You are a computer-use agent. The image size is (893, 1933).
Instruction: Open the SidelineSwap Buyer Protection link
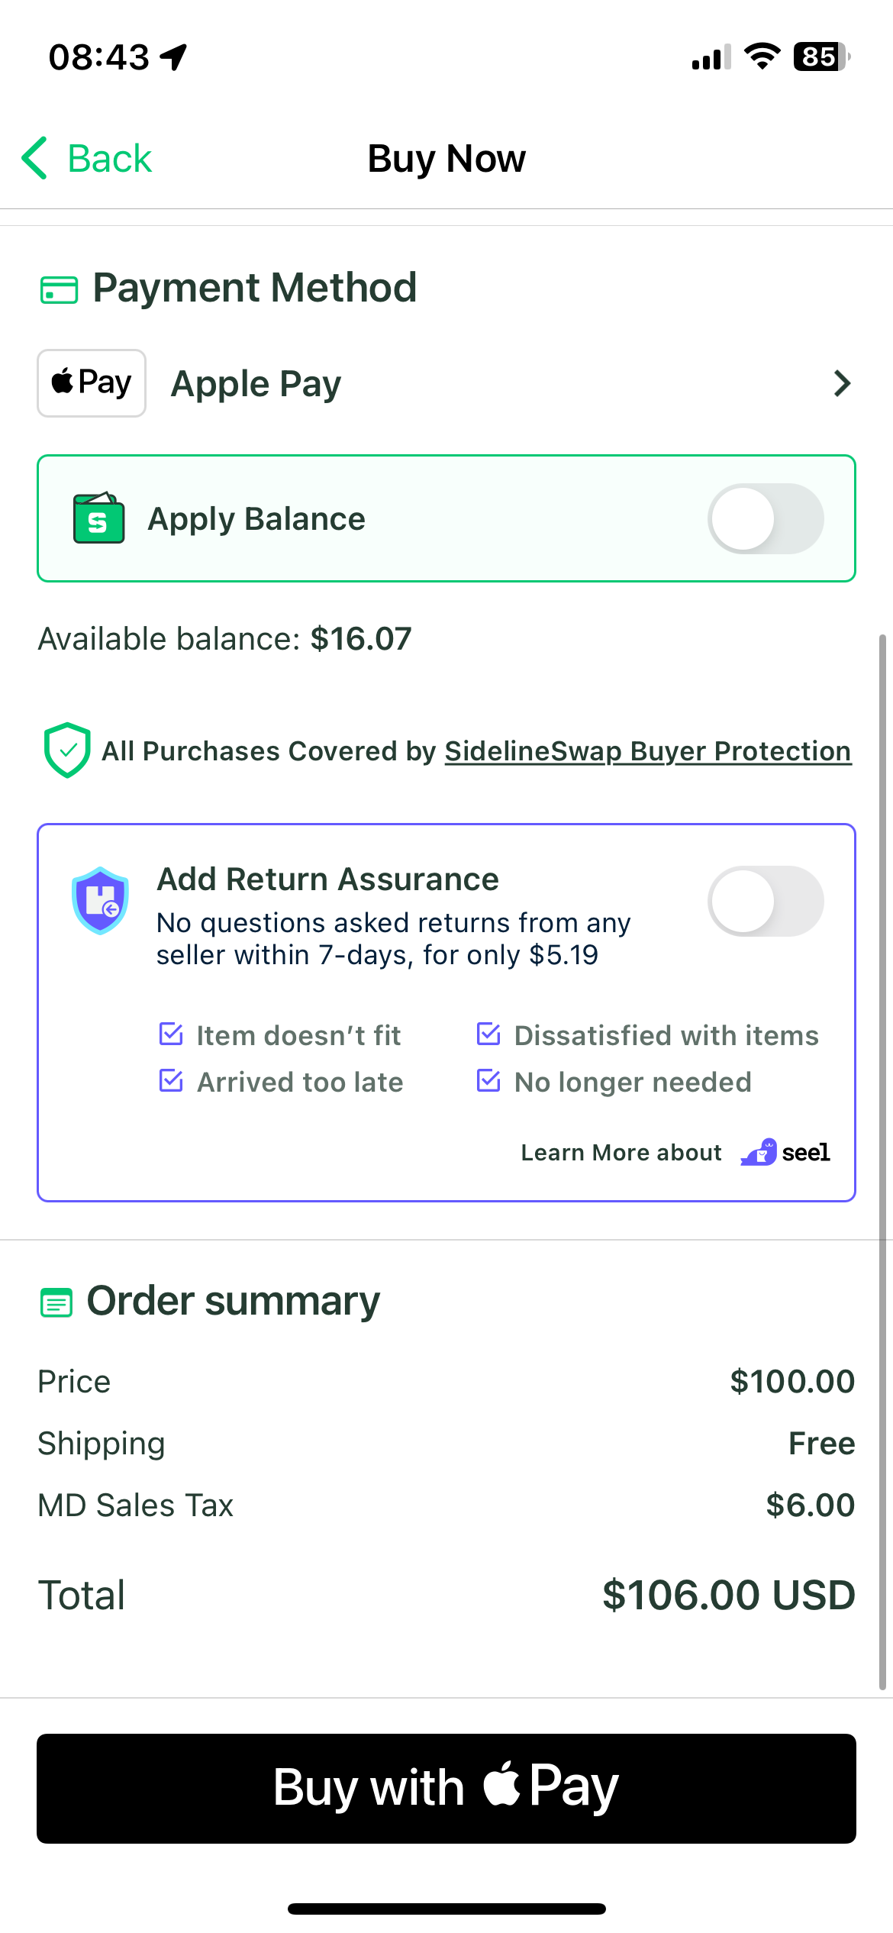(x=648, y=750)
